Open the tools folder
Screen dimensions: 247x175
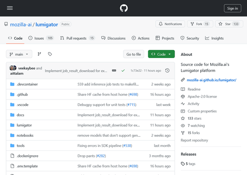click(21, 146)
